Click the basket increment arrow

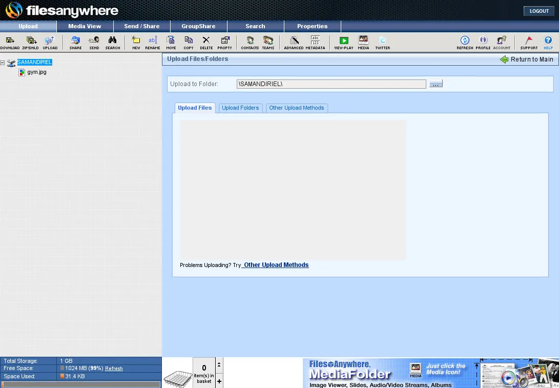click(219, 365)
